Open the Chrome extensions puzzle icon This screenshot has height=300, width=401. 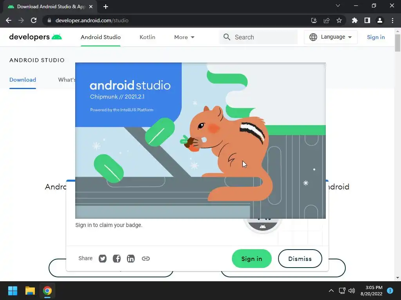(354, 20)
